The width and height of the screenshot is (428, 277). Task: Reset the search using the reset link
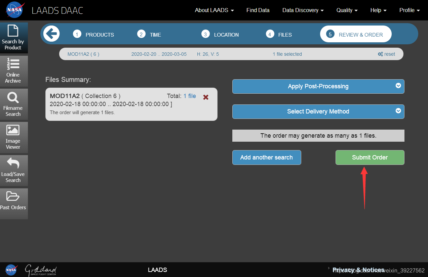386,54
